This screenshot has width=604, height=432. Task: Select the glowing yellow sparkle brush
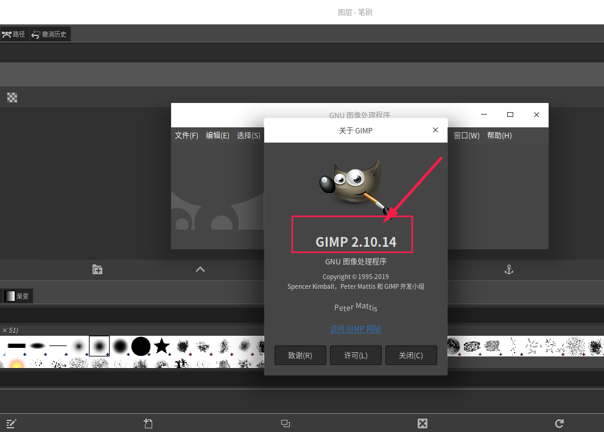coord(16,363)
